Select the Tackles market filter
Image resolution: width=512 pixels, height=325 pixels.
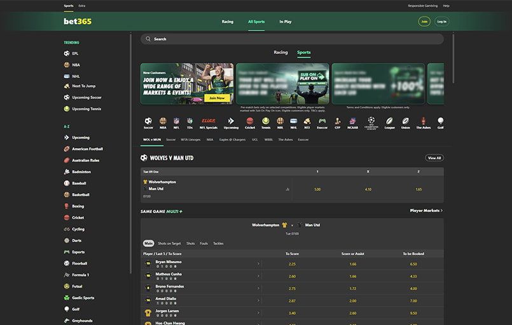point(218,244)
